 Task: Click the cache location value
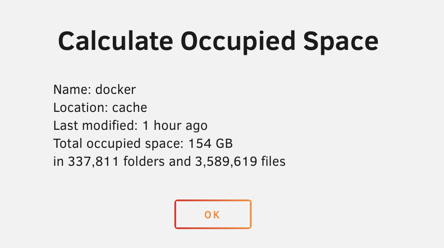tap(130, 107)
